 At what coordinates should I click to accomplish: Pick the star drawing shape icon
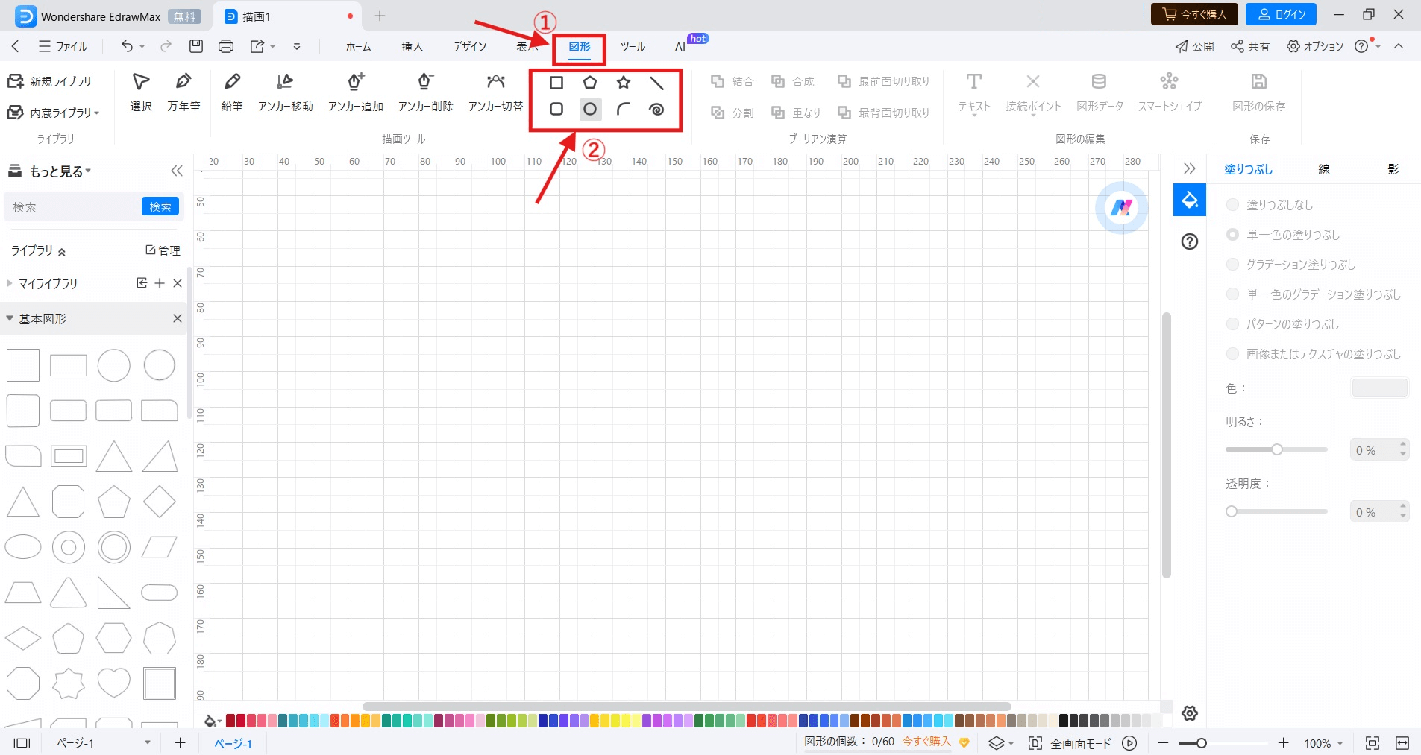624,83
